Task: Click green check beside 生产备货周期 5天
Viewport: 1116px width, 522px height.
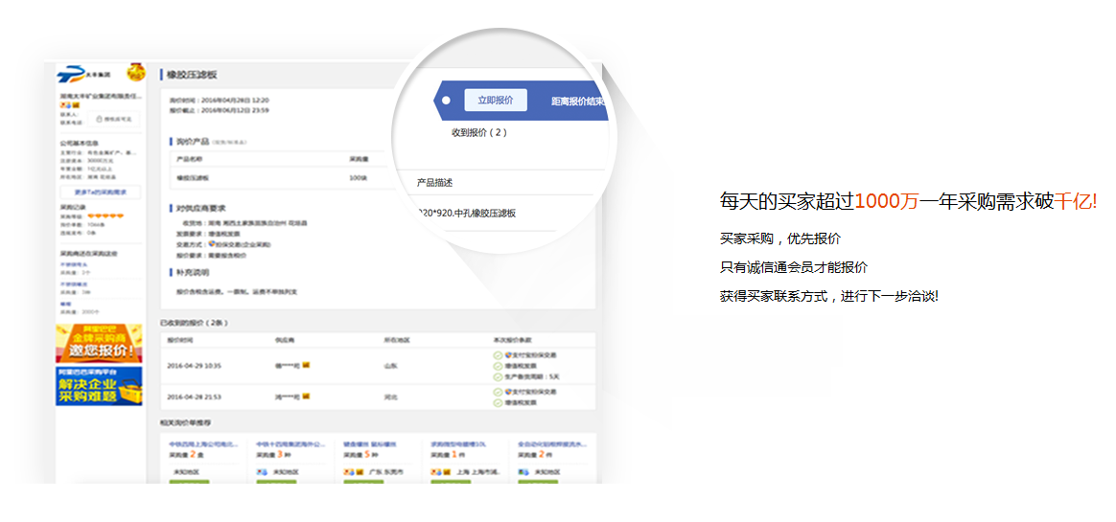Action: 498,376
